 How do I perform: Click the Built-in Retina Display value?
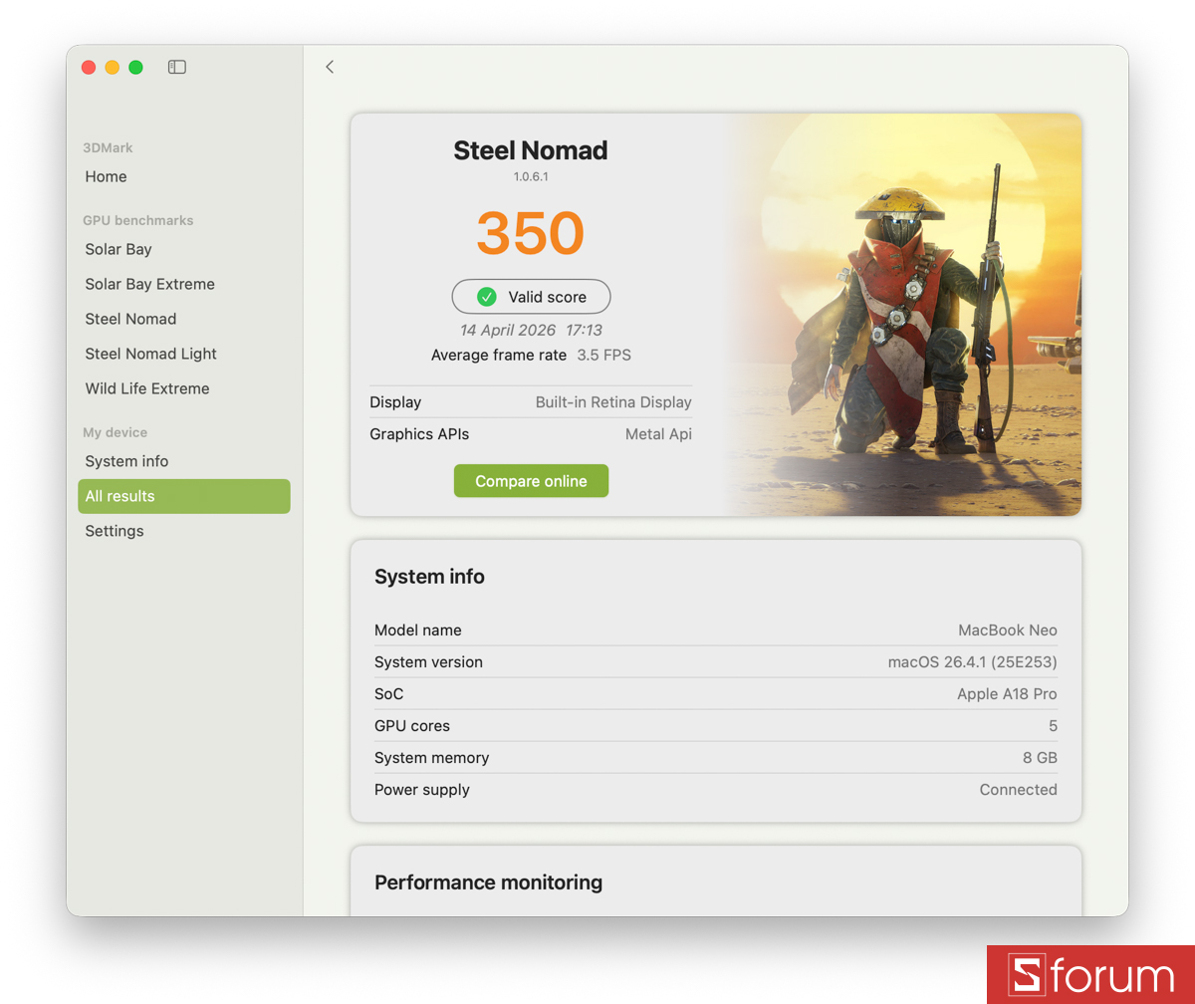pos(611,402)
